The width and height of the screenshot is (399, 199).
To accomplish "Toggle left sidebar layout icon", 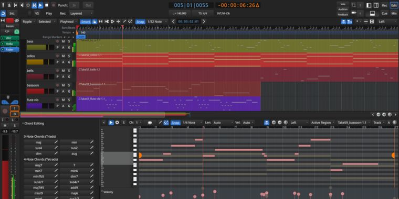I will pos(369,5).
